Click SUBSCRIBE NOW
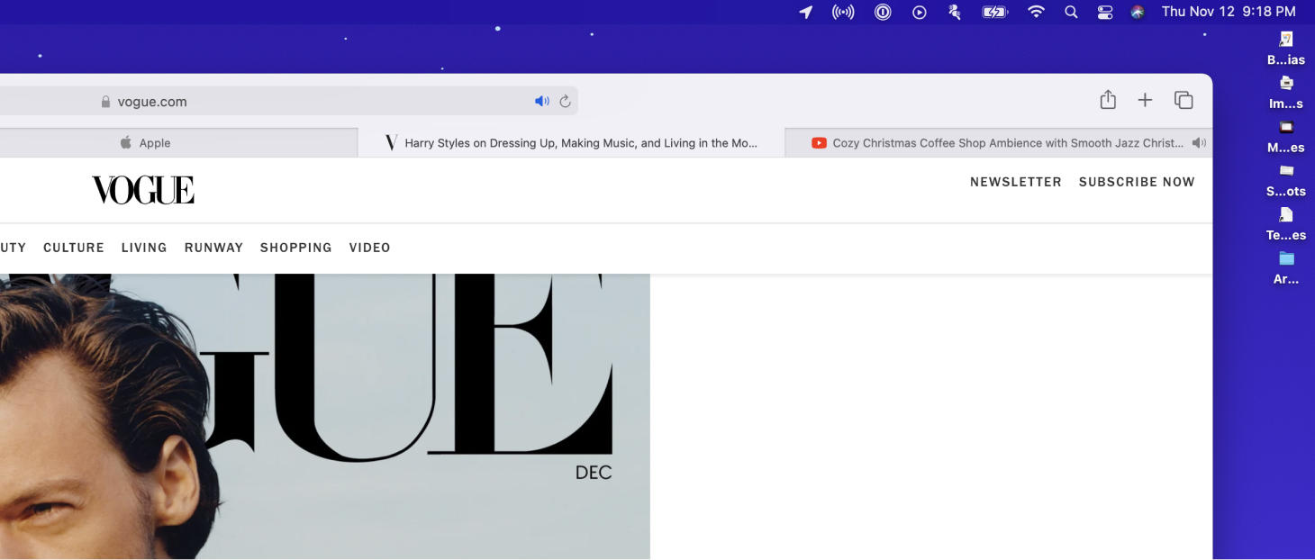Screen dimensions: 1315x560 pyautogui.click(x=1137, y=182)
